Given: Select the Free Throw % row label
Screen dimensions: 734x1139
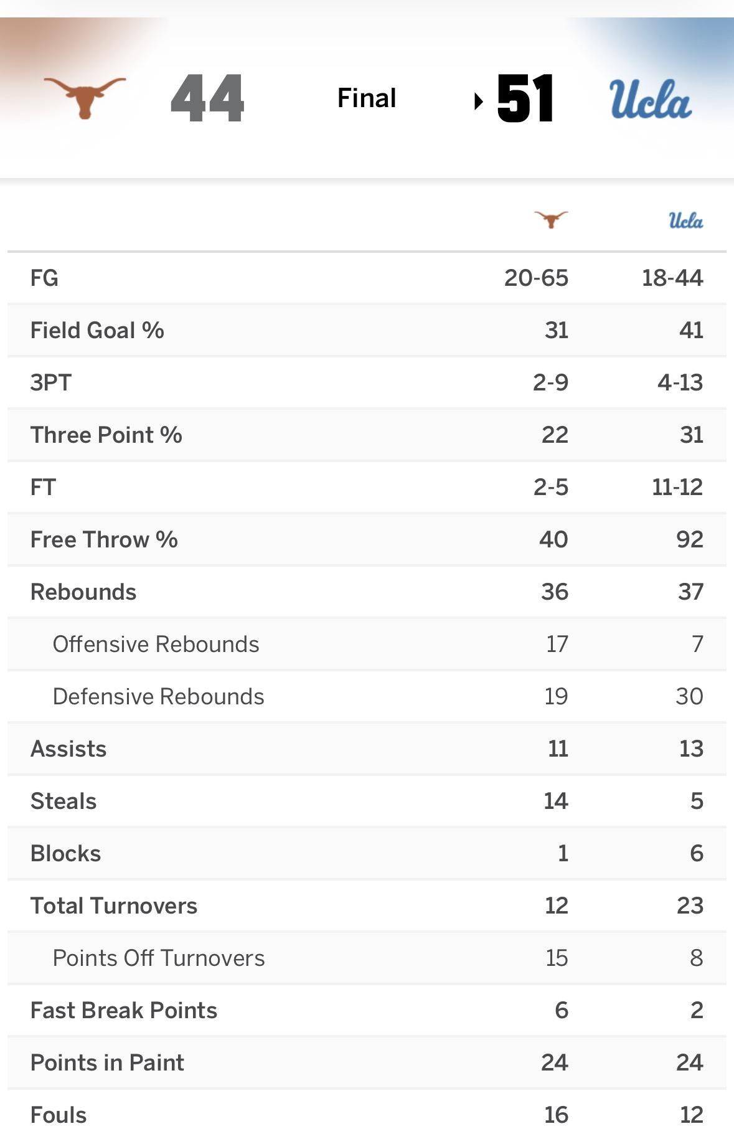Looking at the screenshot, I should pyautogui.click(x=104, y=539).
